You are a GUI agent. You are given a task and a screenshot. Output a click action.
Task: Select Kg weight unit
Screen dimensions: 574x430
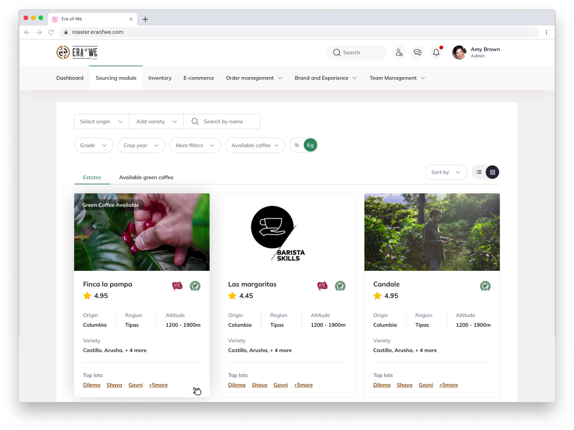tap(310, 145)
